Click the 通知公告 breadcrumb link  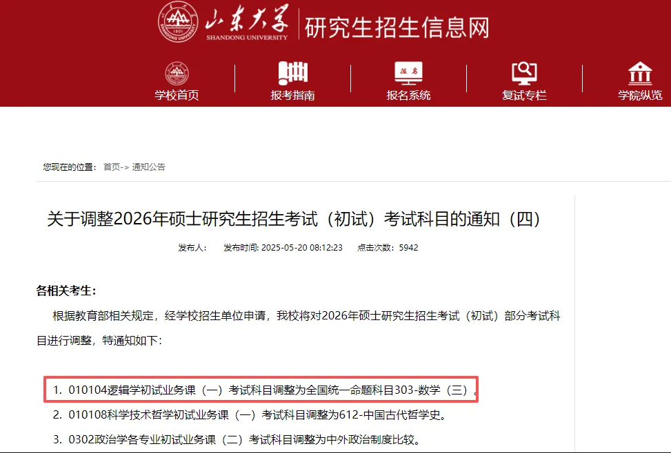click(x=148, y=167)
